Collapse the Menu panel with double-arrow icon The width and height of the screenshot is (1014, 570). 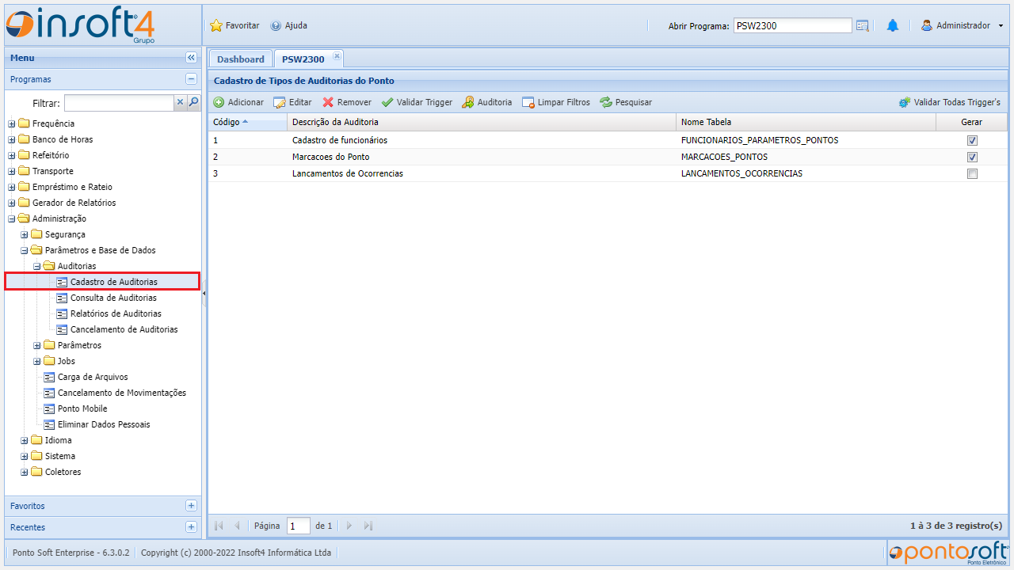[x=191, y=58]
